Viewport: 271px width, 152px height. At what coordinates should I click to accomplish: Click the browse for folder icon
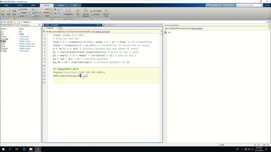point(11,22)
